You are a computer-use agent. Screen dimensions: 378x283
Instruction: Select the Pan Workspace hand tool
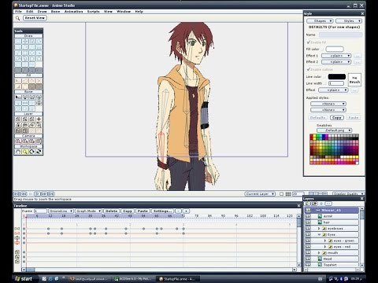coord(18,152)
